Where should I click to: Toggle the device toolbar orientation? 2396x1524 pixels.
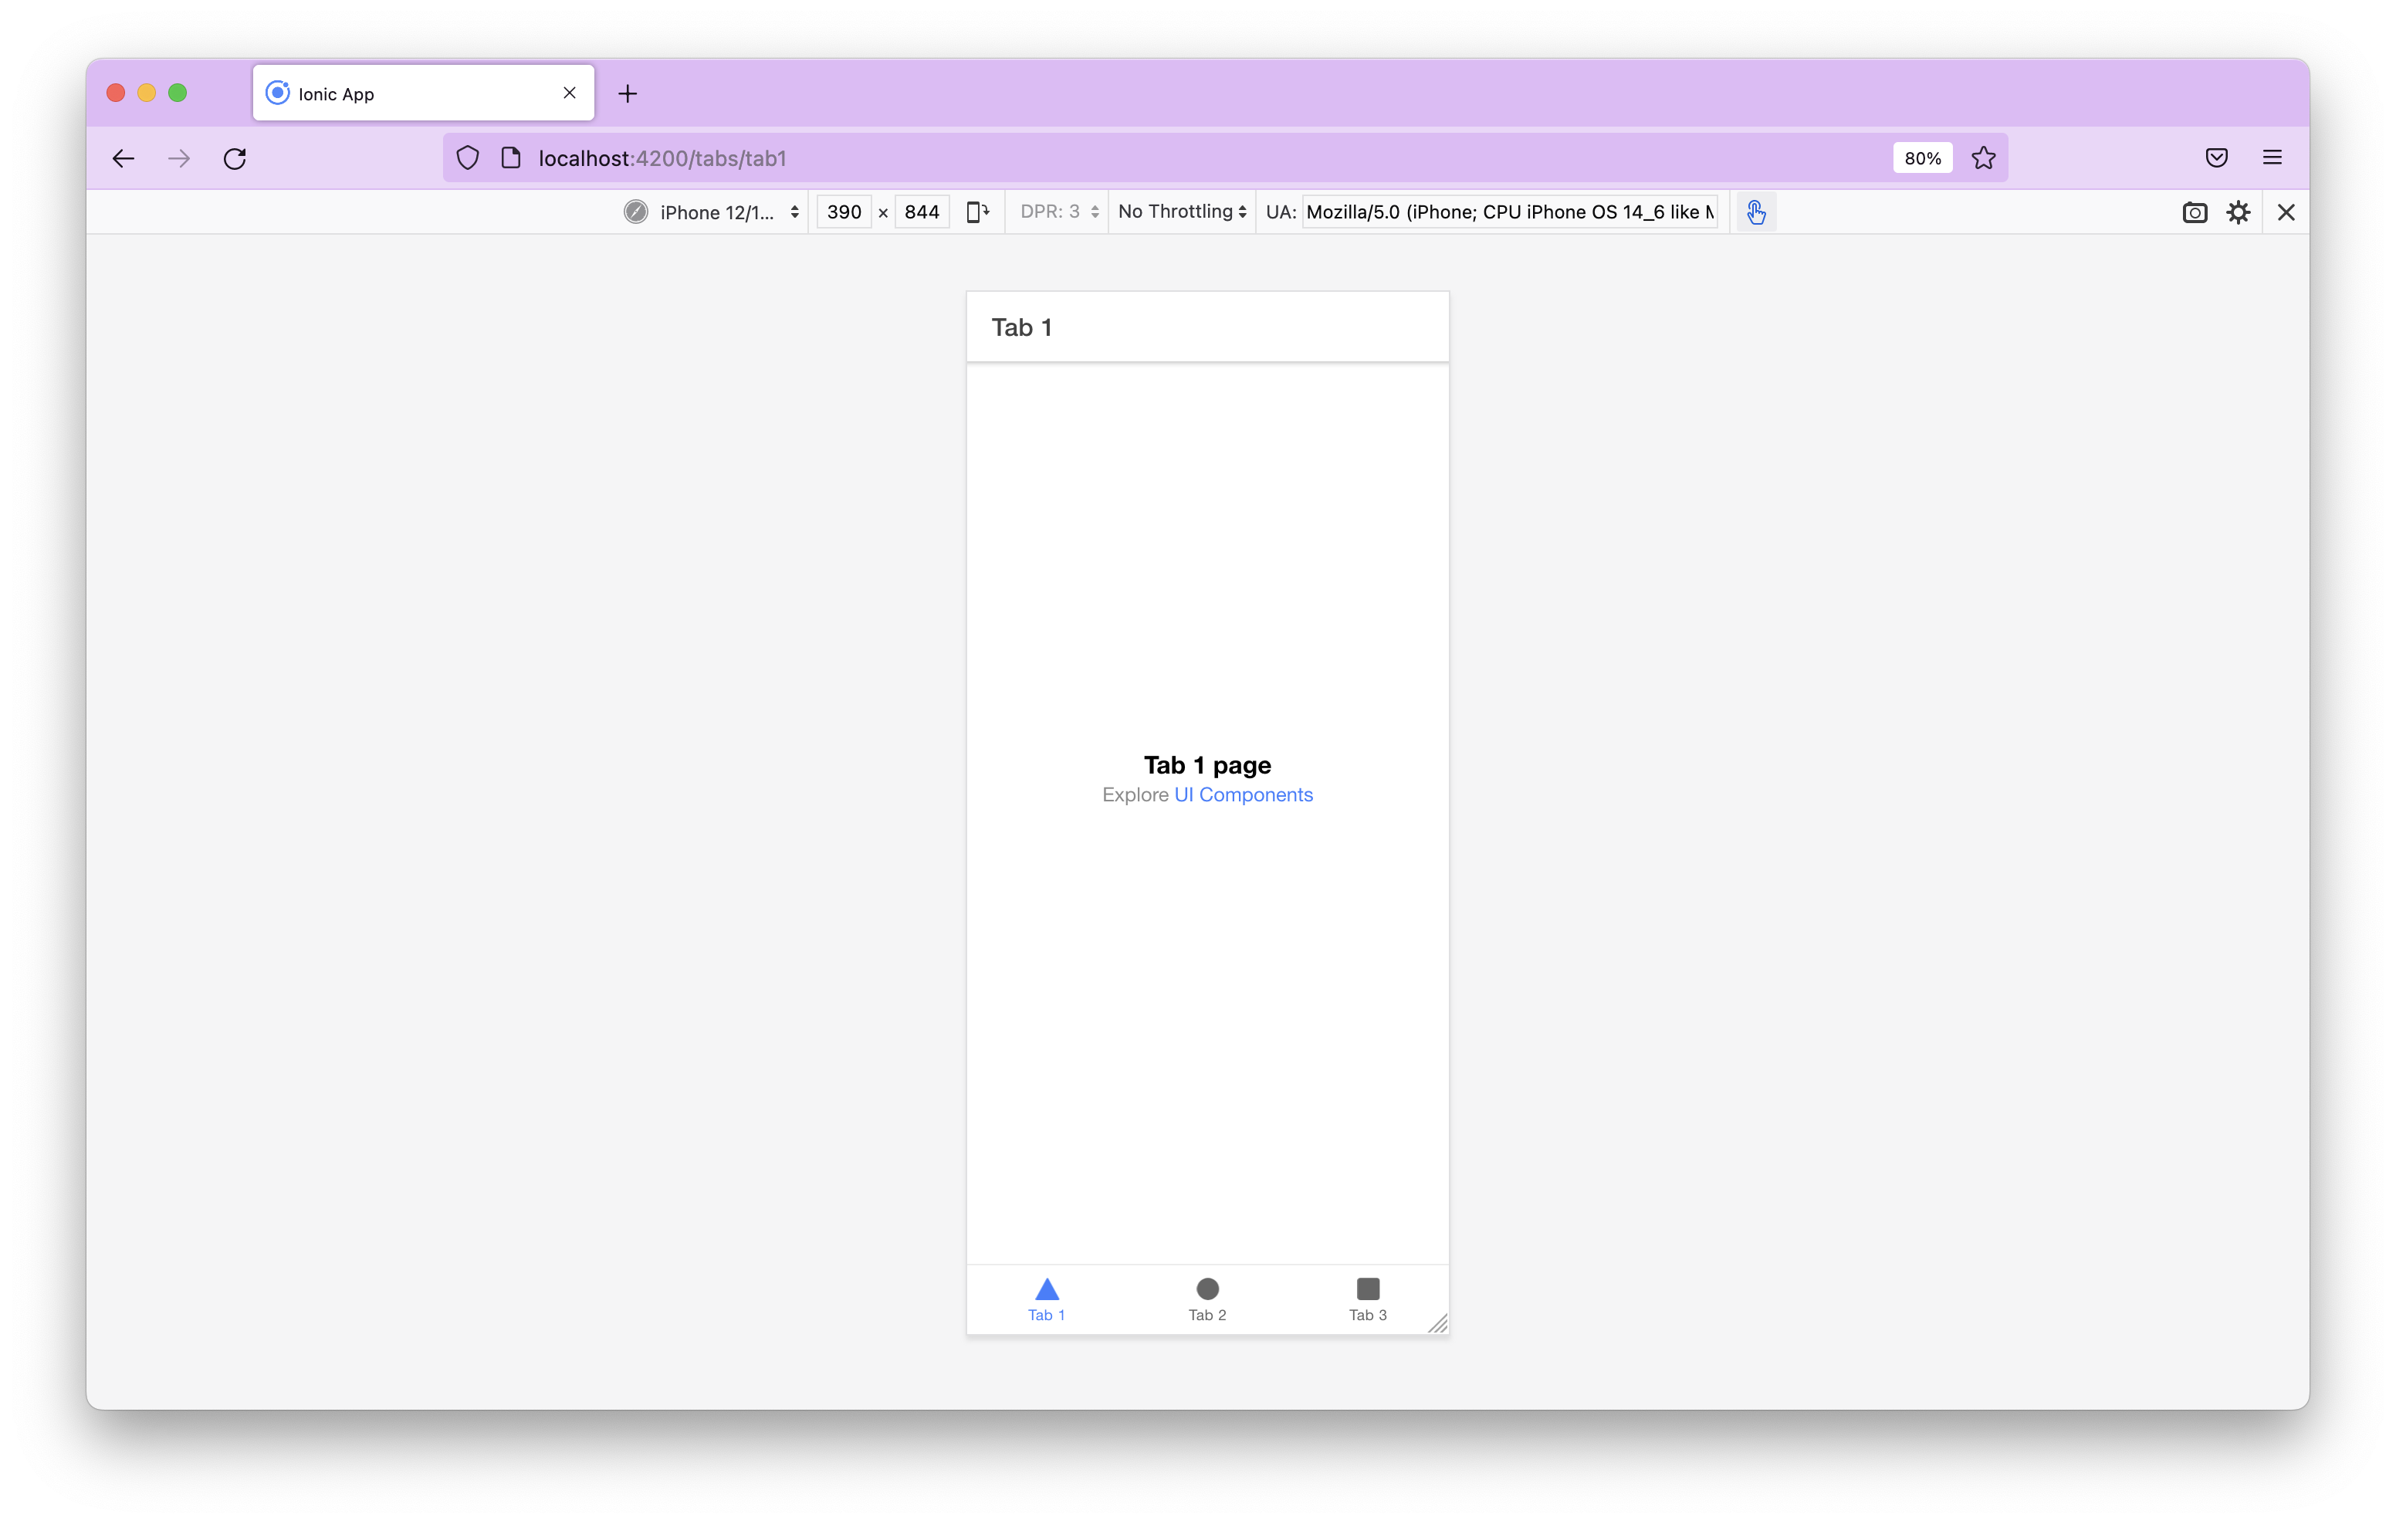click(x=978, y=213)
